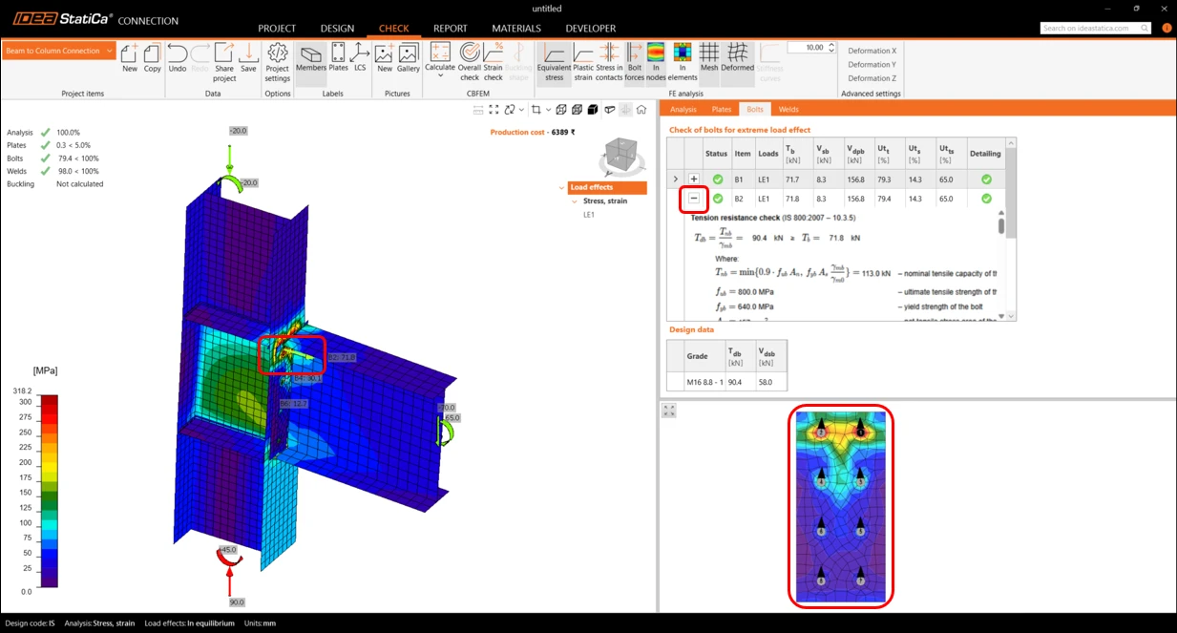The width and height of the screenshot is (1177, 633).
Task: Toggle Equivalent stress display
Action: coord(555,62)
